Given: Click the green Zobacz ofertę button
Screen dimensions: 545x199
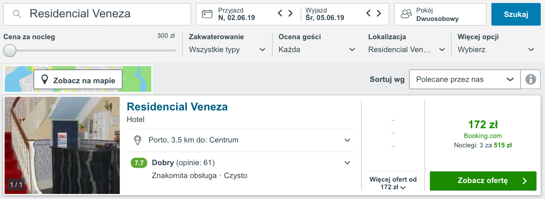Looking at the screenshot, I should tap(483, 181).
